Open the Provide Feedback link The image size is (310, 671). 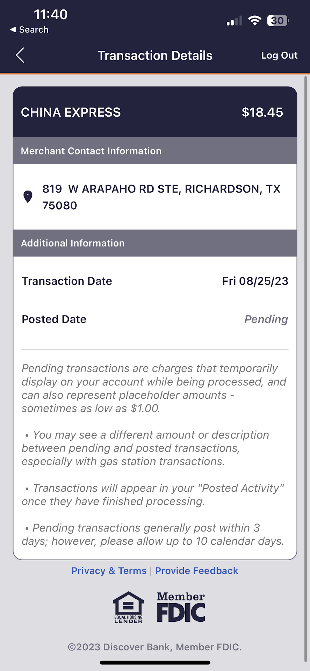tap(196, 571)
